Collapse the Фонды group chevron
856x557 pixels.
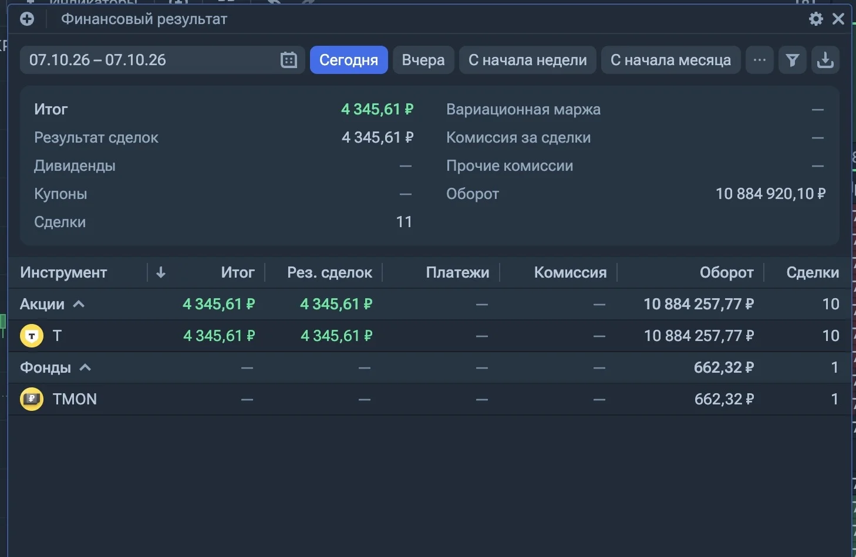tap(85, 367)
